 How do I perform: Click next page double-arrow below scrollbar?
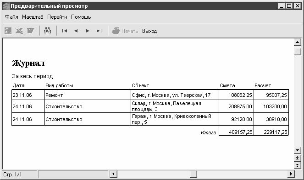298,165
